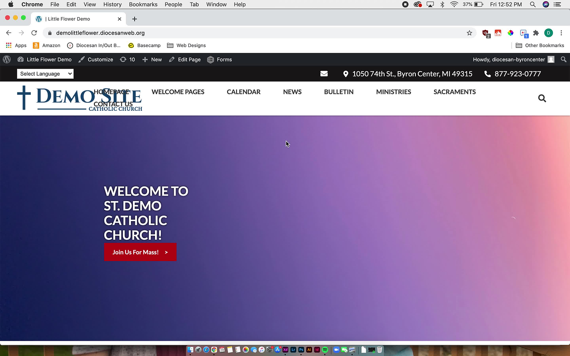Reload the page with refresh icon
Image resolution: width=570 pixels, height=356 pixels.
point(34,33)
